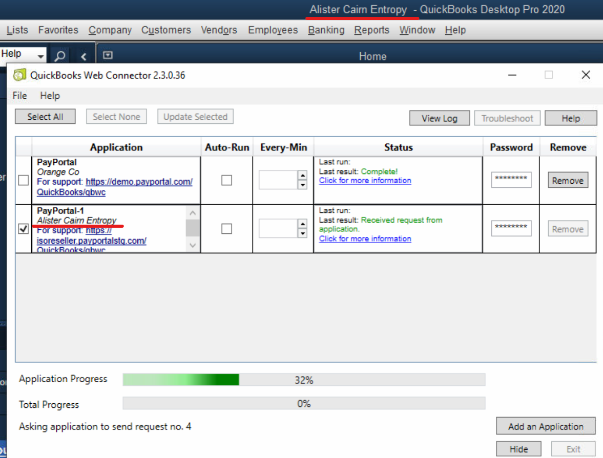Close the Web Connector window
Viewport: 603px width, 458px height.
point(586,75)
